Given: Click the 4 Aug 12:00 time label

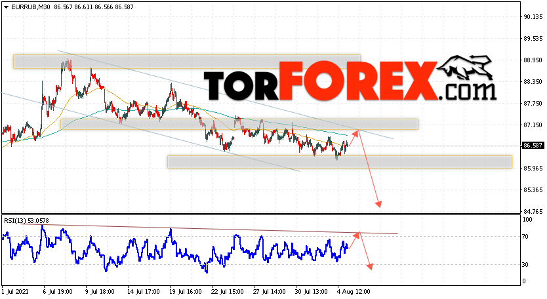Looking at the screenshot, I should [354, 292].
